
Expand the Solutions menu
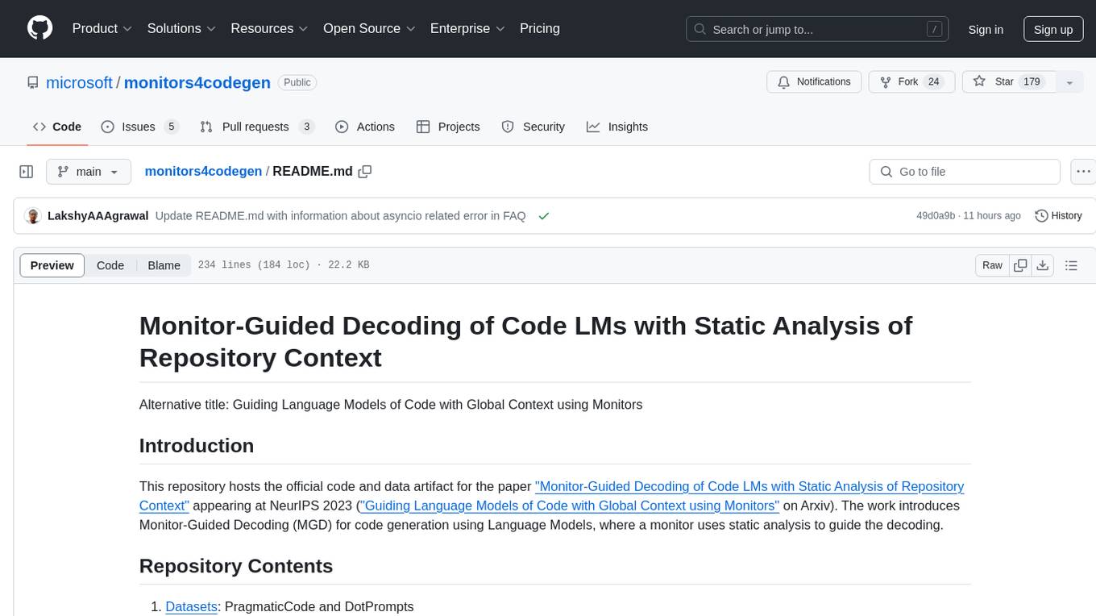click(x=181, y=28)
